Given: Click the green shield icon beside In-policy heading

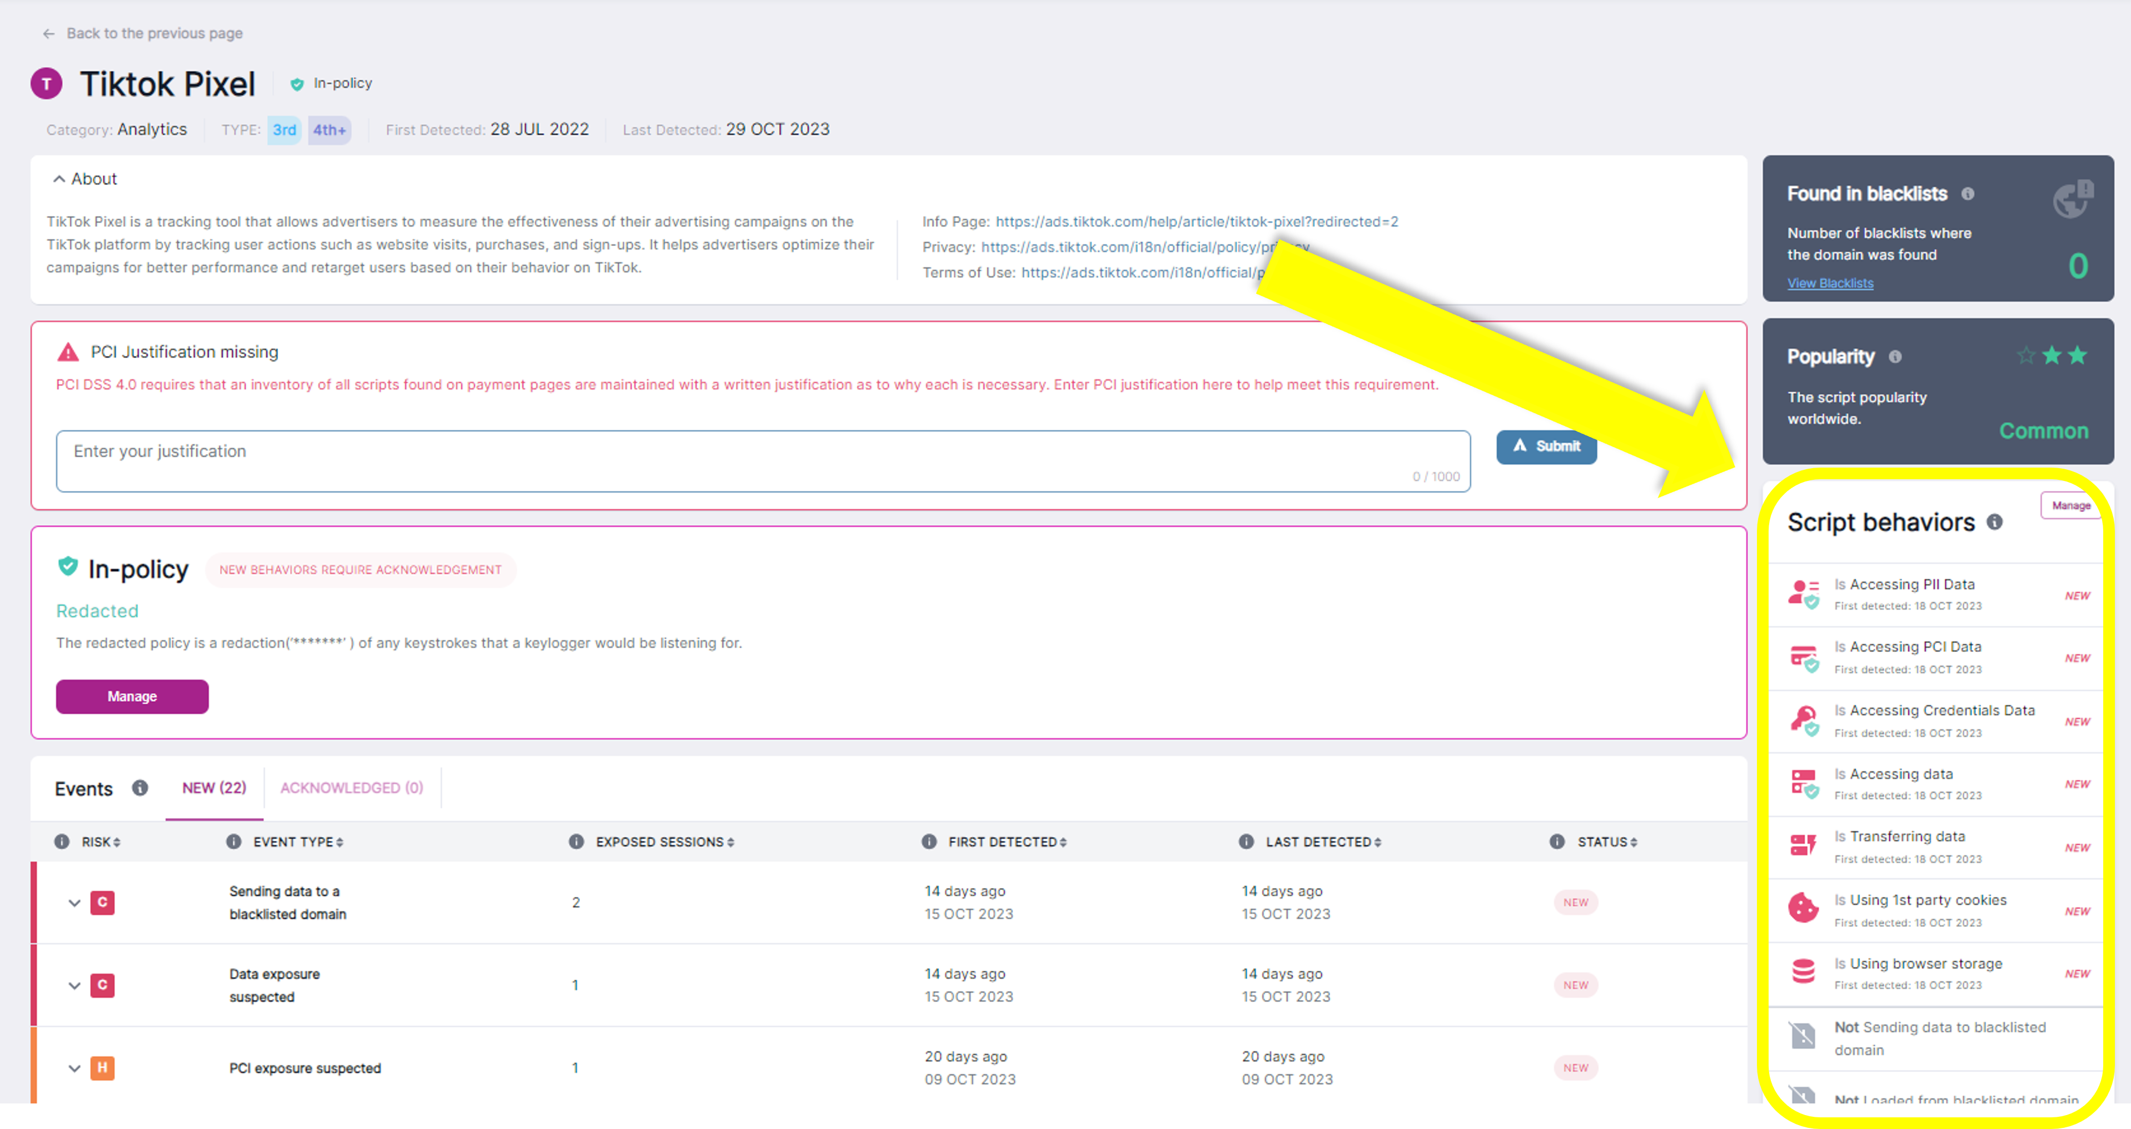Looking at the screenshot, I should coord(68,567).
